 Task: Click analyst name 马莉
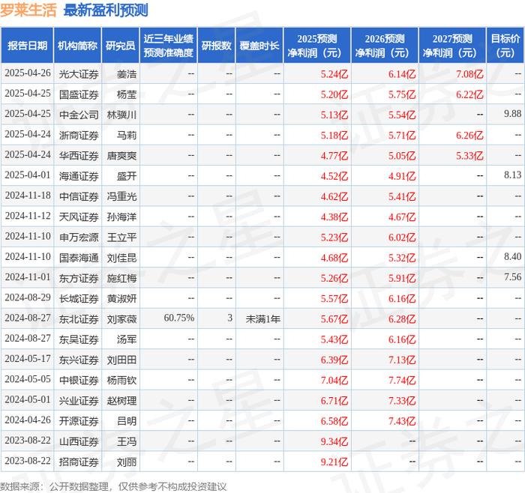127,135
